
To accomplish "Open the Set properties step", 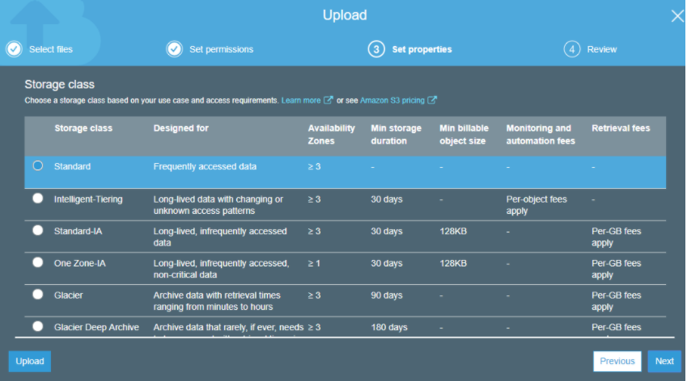I will (422, 49).
